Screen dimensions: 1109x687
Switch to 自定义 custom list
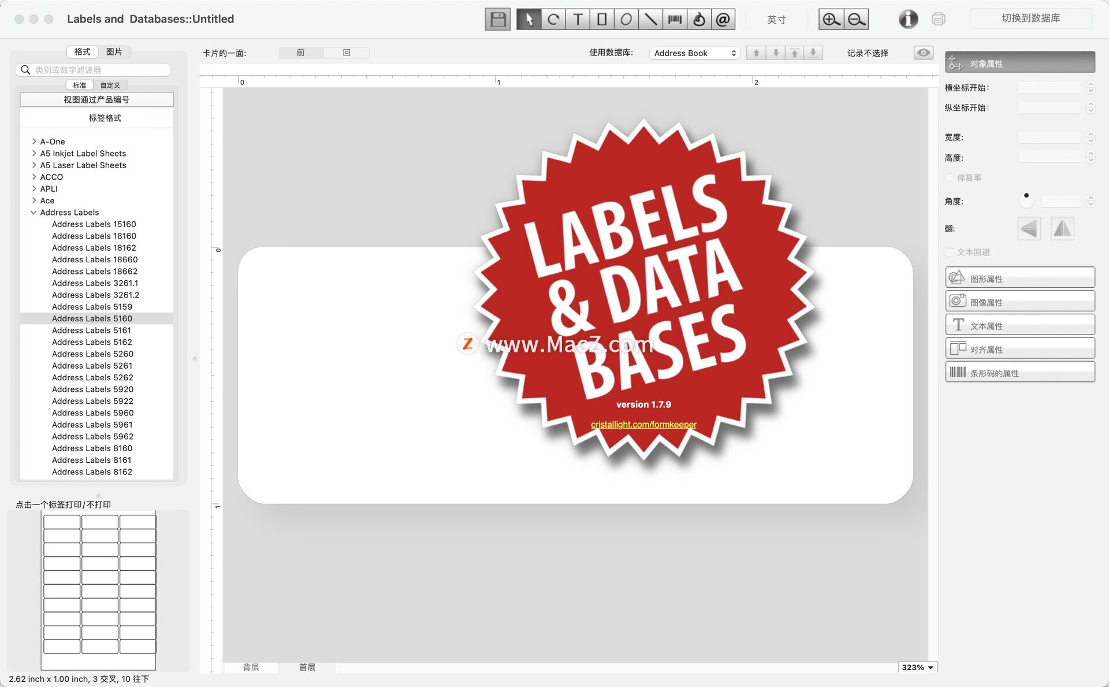coord(110,85)
